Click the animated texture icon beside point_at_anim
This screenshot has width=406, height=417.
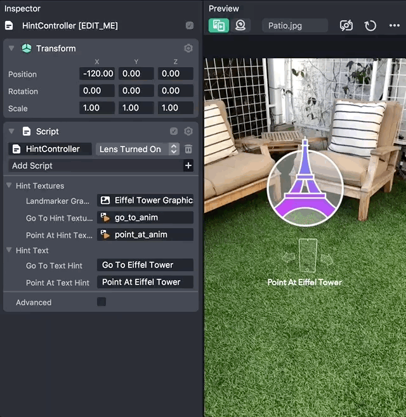(105, 234)
